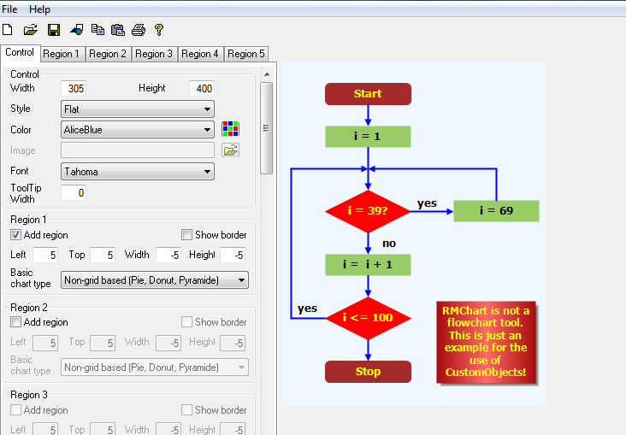Click the Start box in flowchart

368,94
